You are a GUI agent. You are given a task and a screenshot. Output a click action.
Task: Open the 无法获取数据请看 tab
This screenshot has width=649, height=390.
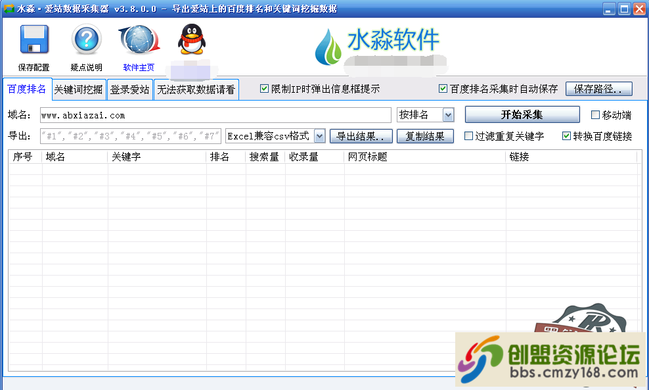tap(196, 89)
